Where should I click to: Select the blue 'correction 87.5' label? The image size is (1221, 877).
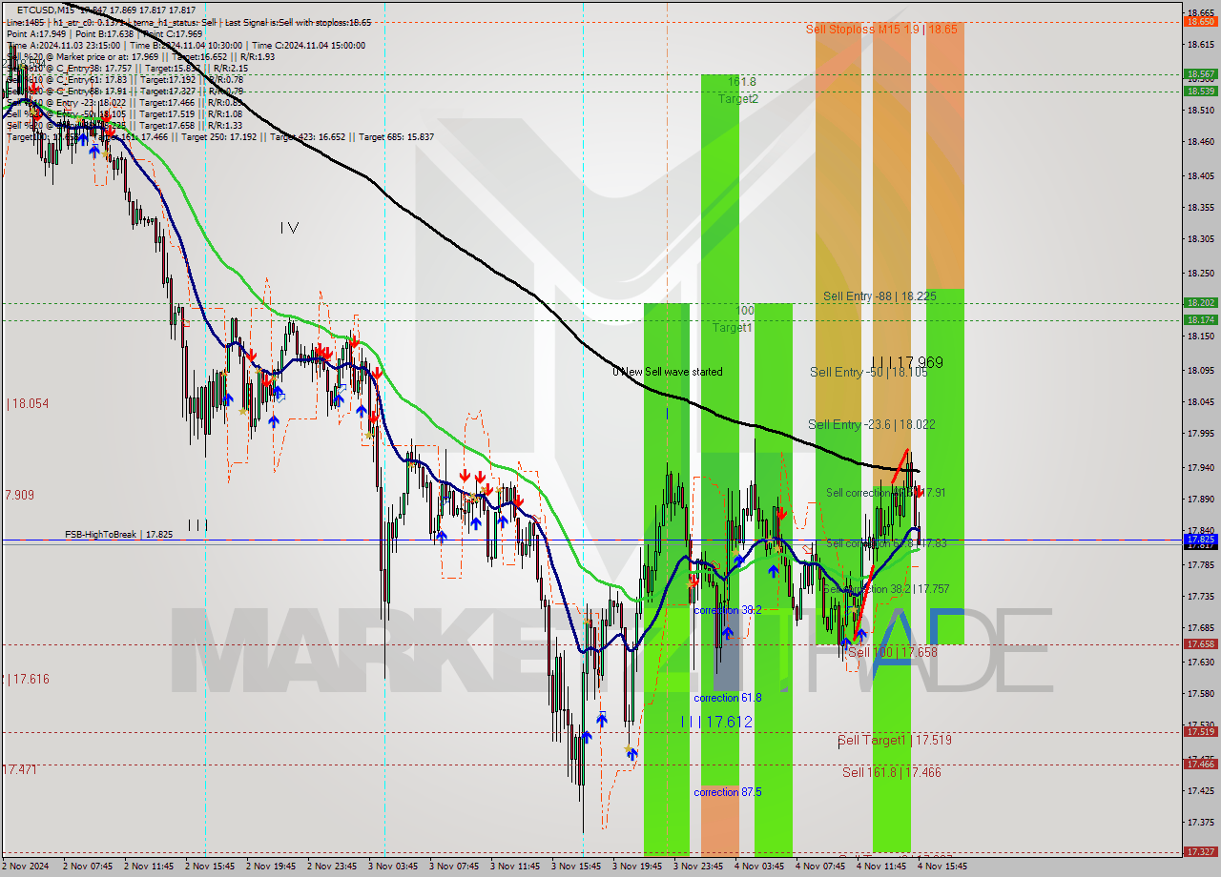point(728,792)
